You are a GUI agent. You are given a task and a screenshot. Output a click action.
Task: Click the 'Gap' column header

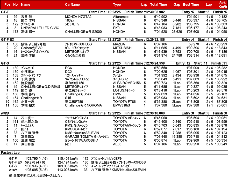(x=177, y=5)
